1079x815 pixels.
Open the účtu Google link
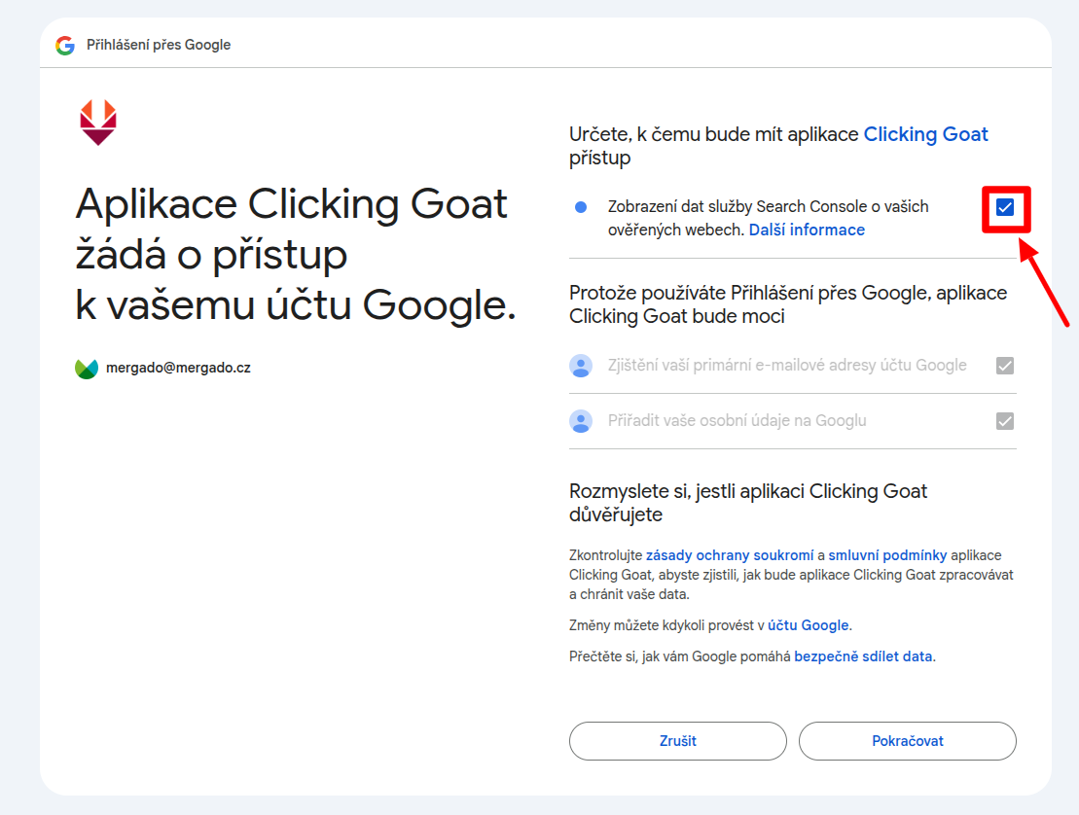pyautogui.click(x=808, y=625)
